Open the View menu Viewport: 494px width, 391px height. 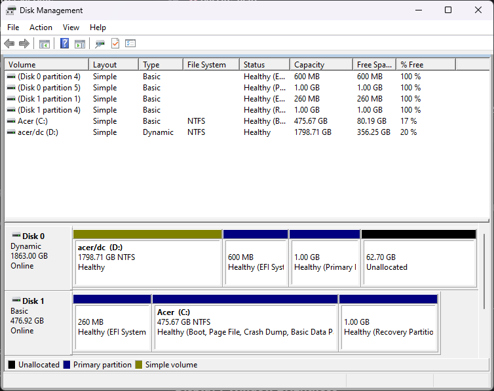pos(71,28)
